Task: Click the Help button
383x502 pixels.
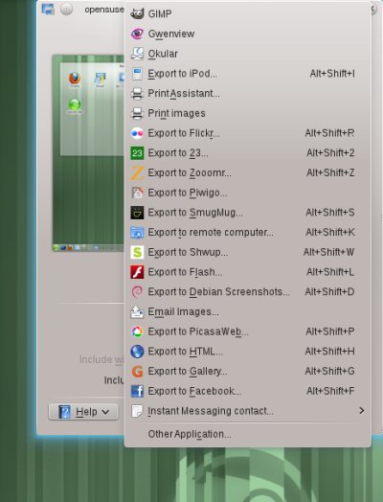Action: (83, 412)
